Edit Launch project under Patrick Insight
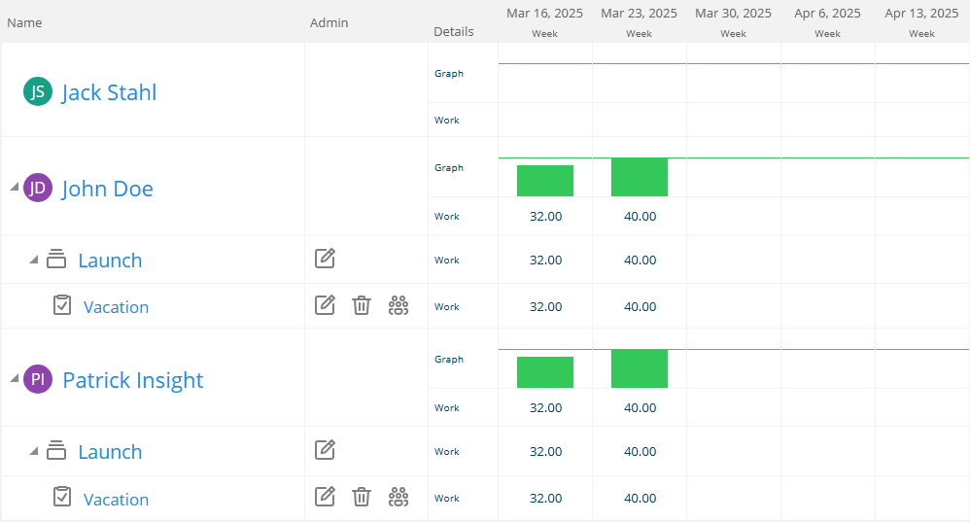 tap(325, 450)
